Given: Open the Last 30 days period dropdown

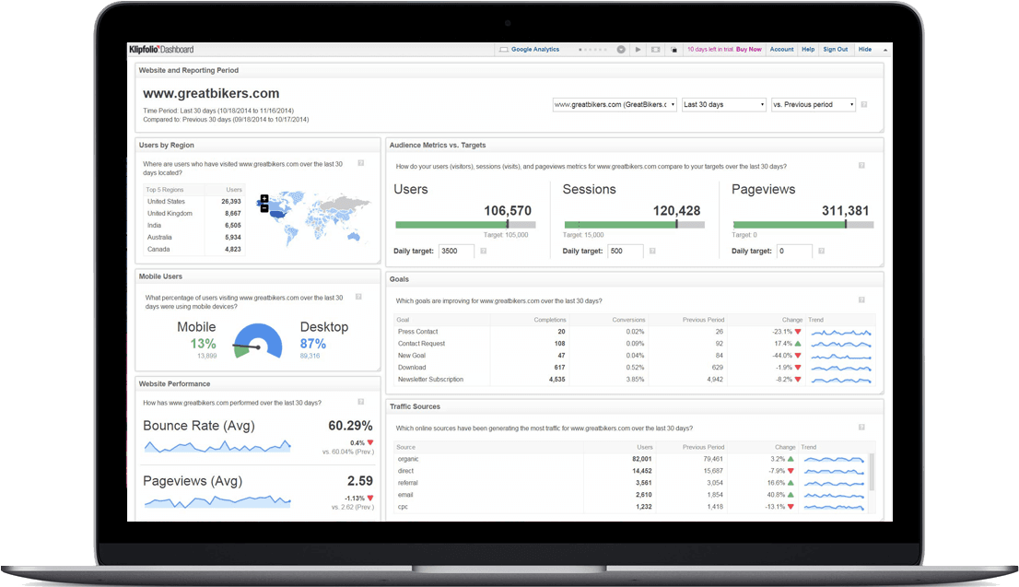Looking at the screenshot, I should click(x=723, y=105).
